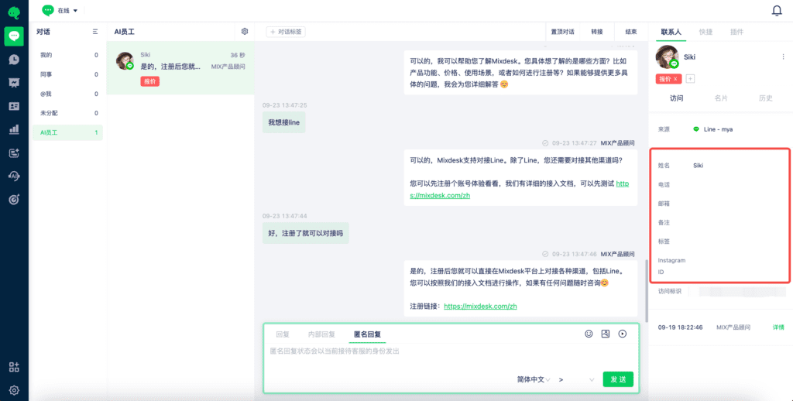Switch to 联系人 tab
The image size is (793, 401).
pos(671,32)
